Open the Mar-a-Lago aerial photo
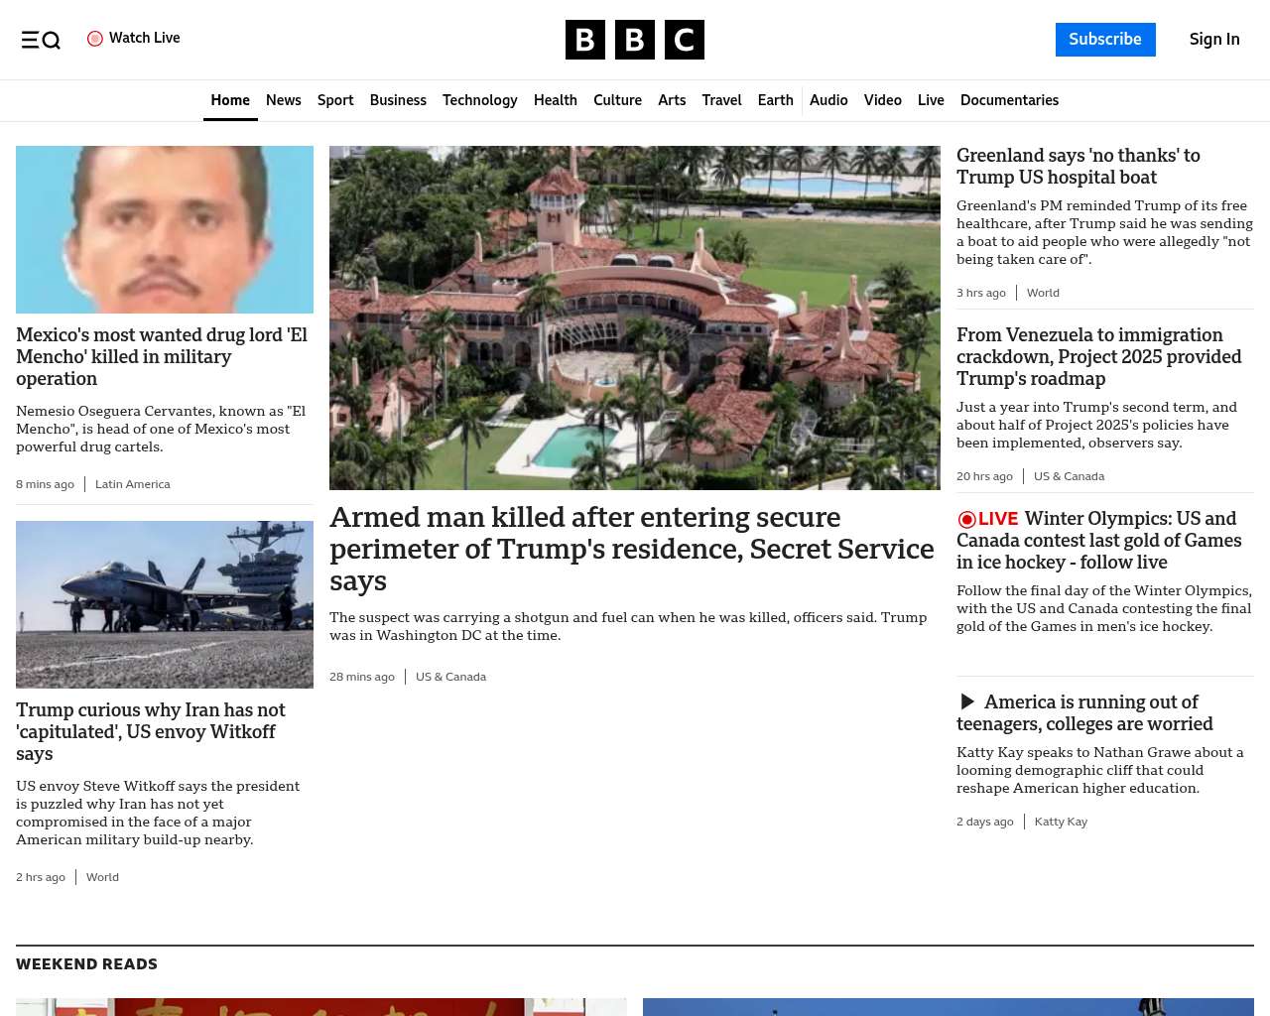The height and width of the screenshot is (1016, 1270). [x=634, y=317]
